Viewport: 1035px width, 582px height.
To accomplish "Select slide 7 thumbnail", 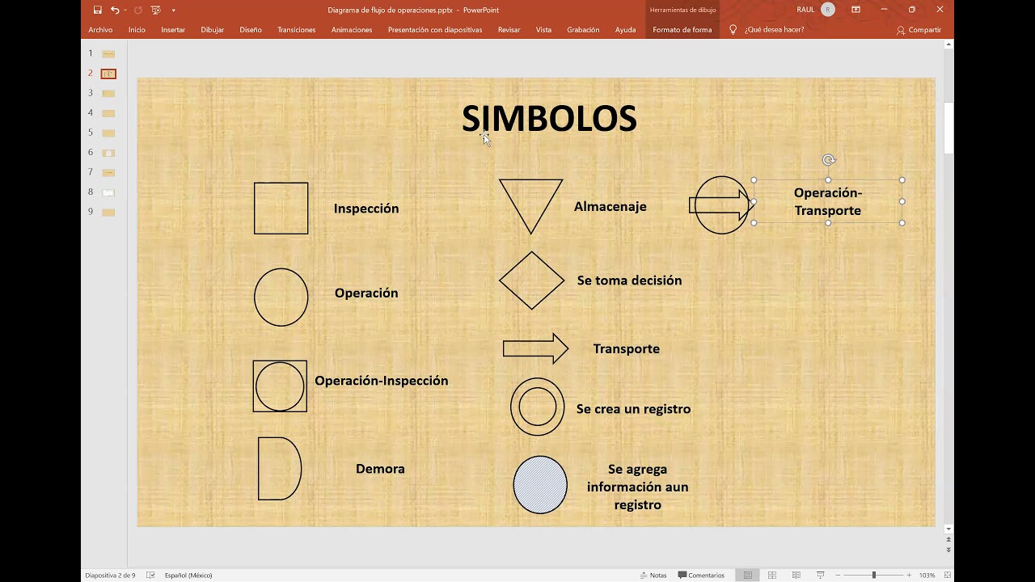I will (108, 173).
